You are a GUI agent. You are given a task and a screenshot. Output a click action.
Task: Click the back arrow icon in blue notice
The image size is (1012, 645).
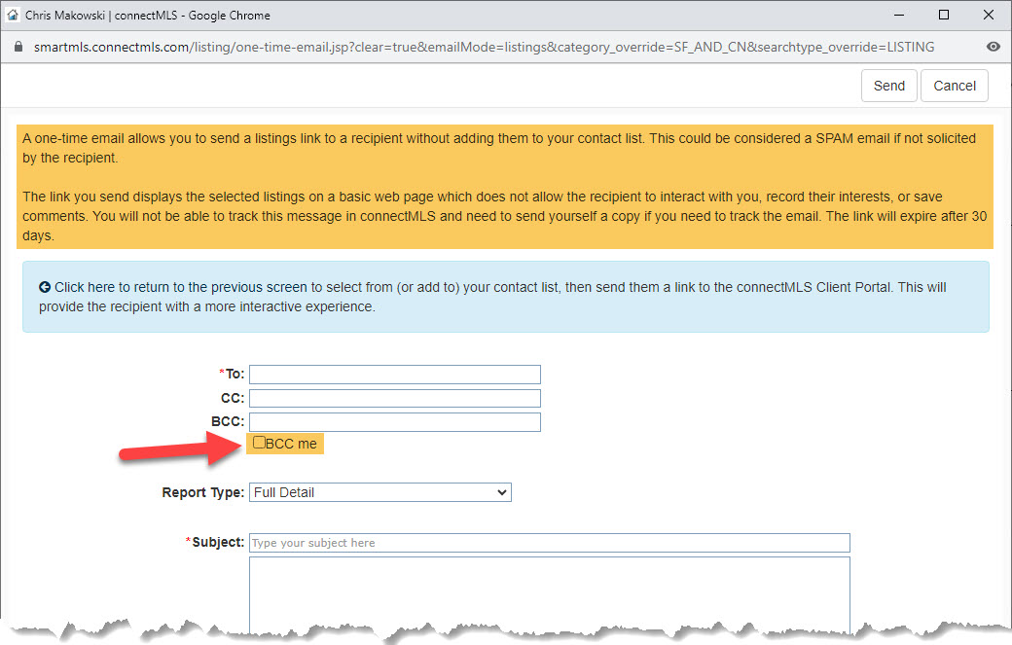point(45,287)
